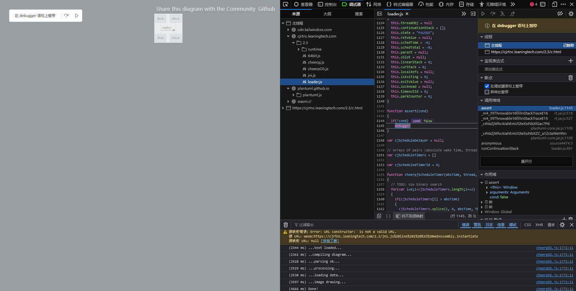Pretty print source with braces icon
576x291 pixels.
point(388,216)
